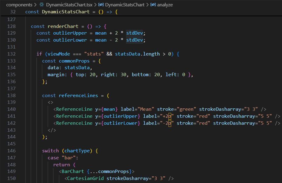Click the components breadcrumb segment
Screen dimensions: 282x183
coord(19,5)
